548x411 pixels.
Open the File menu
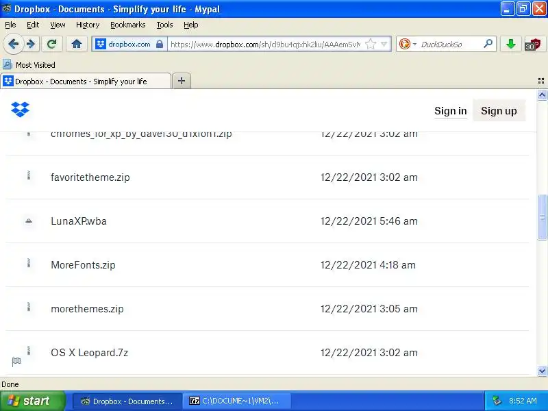click(10, 25)
